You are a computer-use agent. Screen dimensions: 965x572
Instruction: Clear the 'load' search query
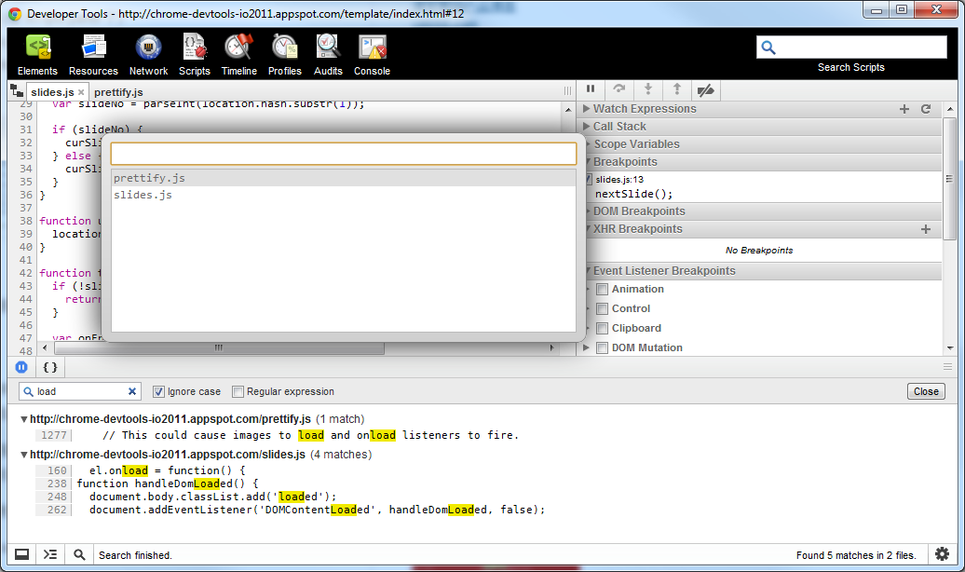tap(131, 391)
